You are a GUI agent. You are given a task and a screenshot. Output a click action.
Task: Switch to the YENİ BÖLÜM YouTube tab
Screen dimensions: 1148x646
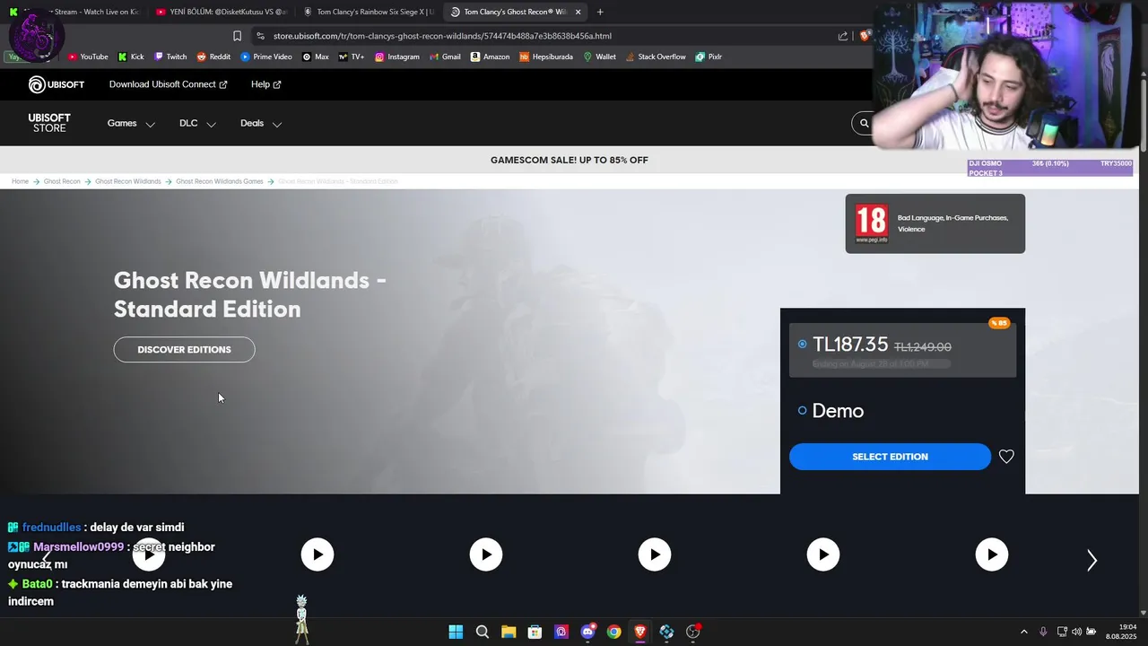tap(220, 12)
